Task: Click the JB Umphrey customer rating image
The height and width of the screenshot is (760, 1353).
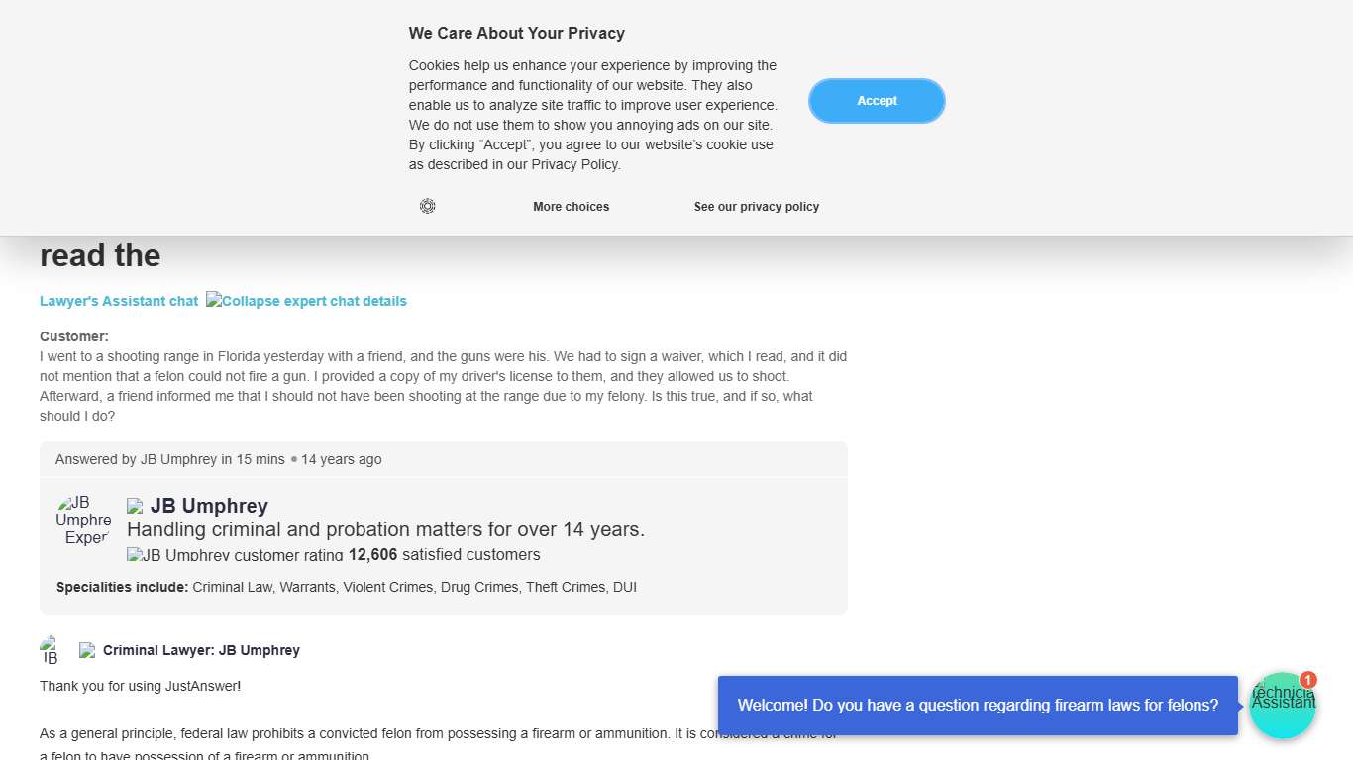Action: coord(235,555)
